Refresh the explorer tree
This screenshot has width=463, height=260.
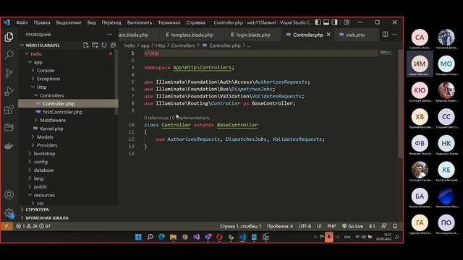[104, 45]
